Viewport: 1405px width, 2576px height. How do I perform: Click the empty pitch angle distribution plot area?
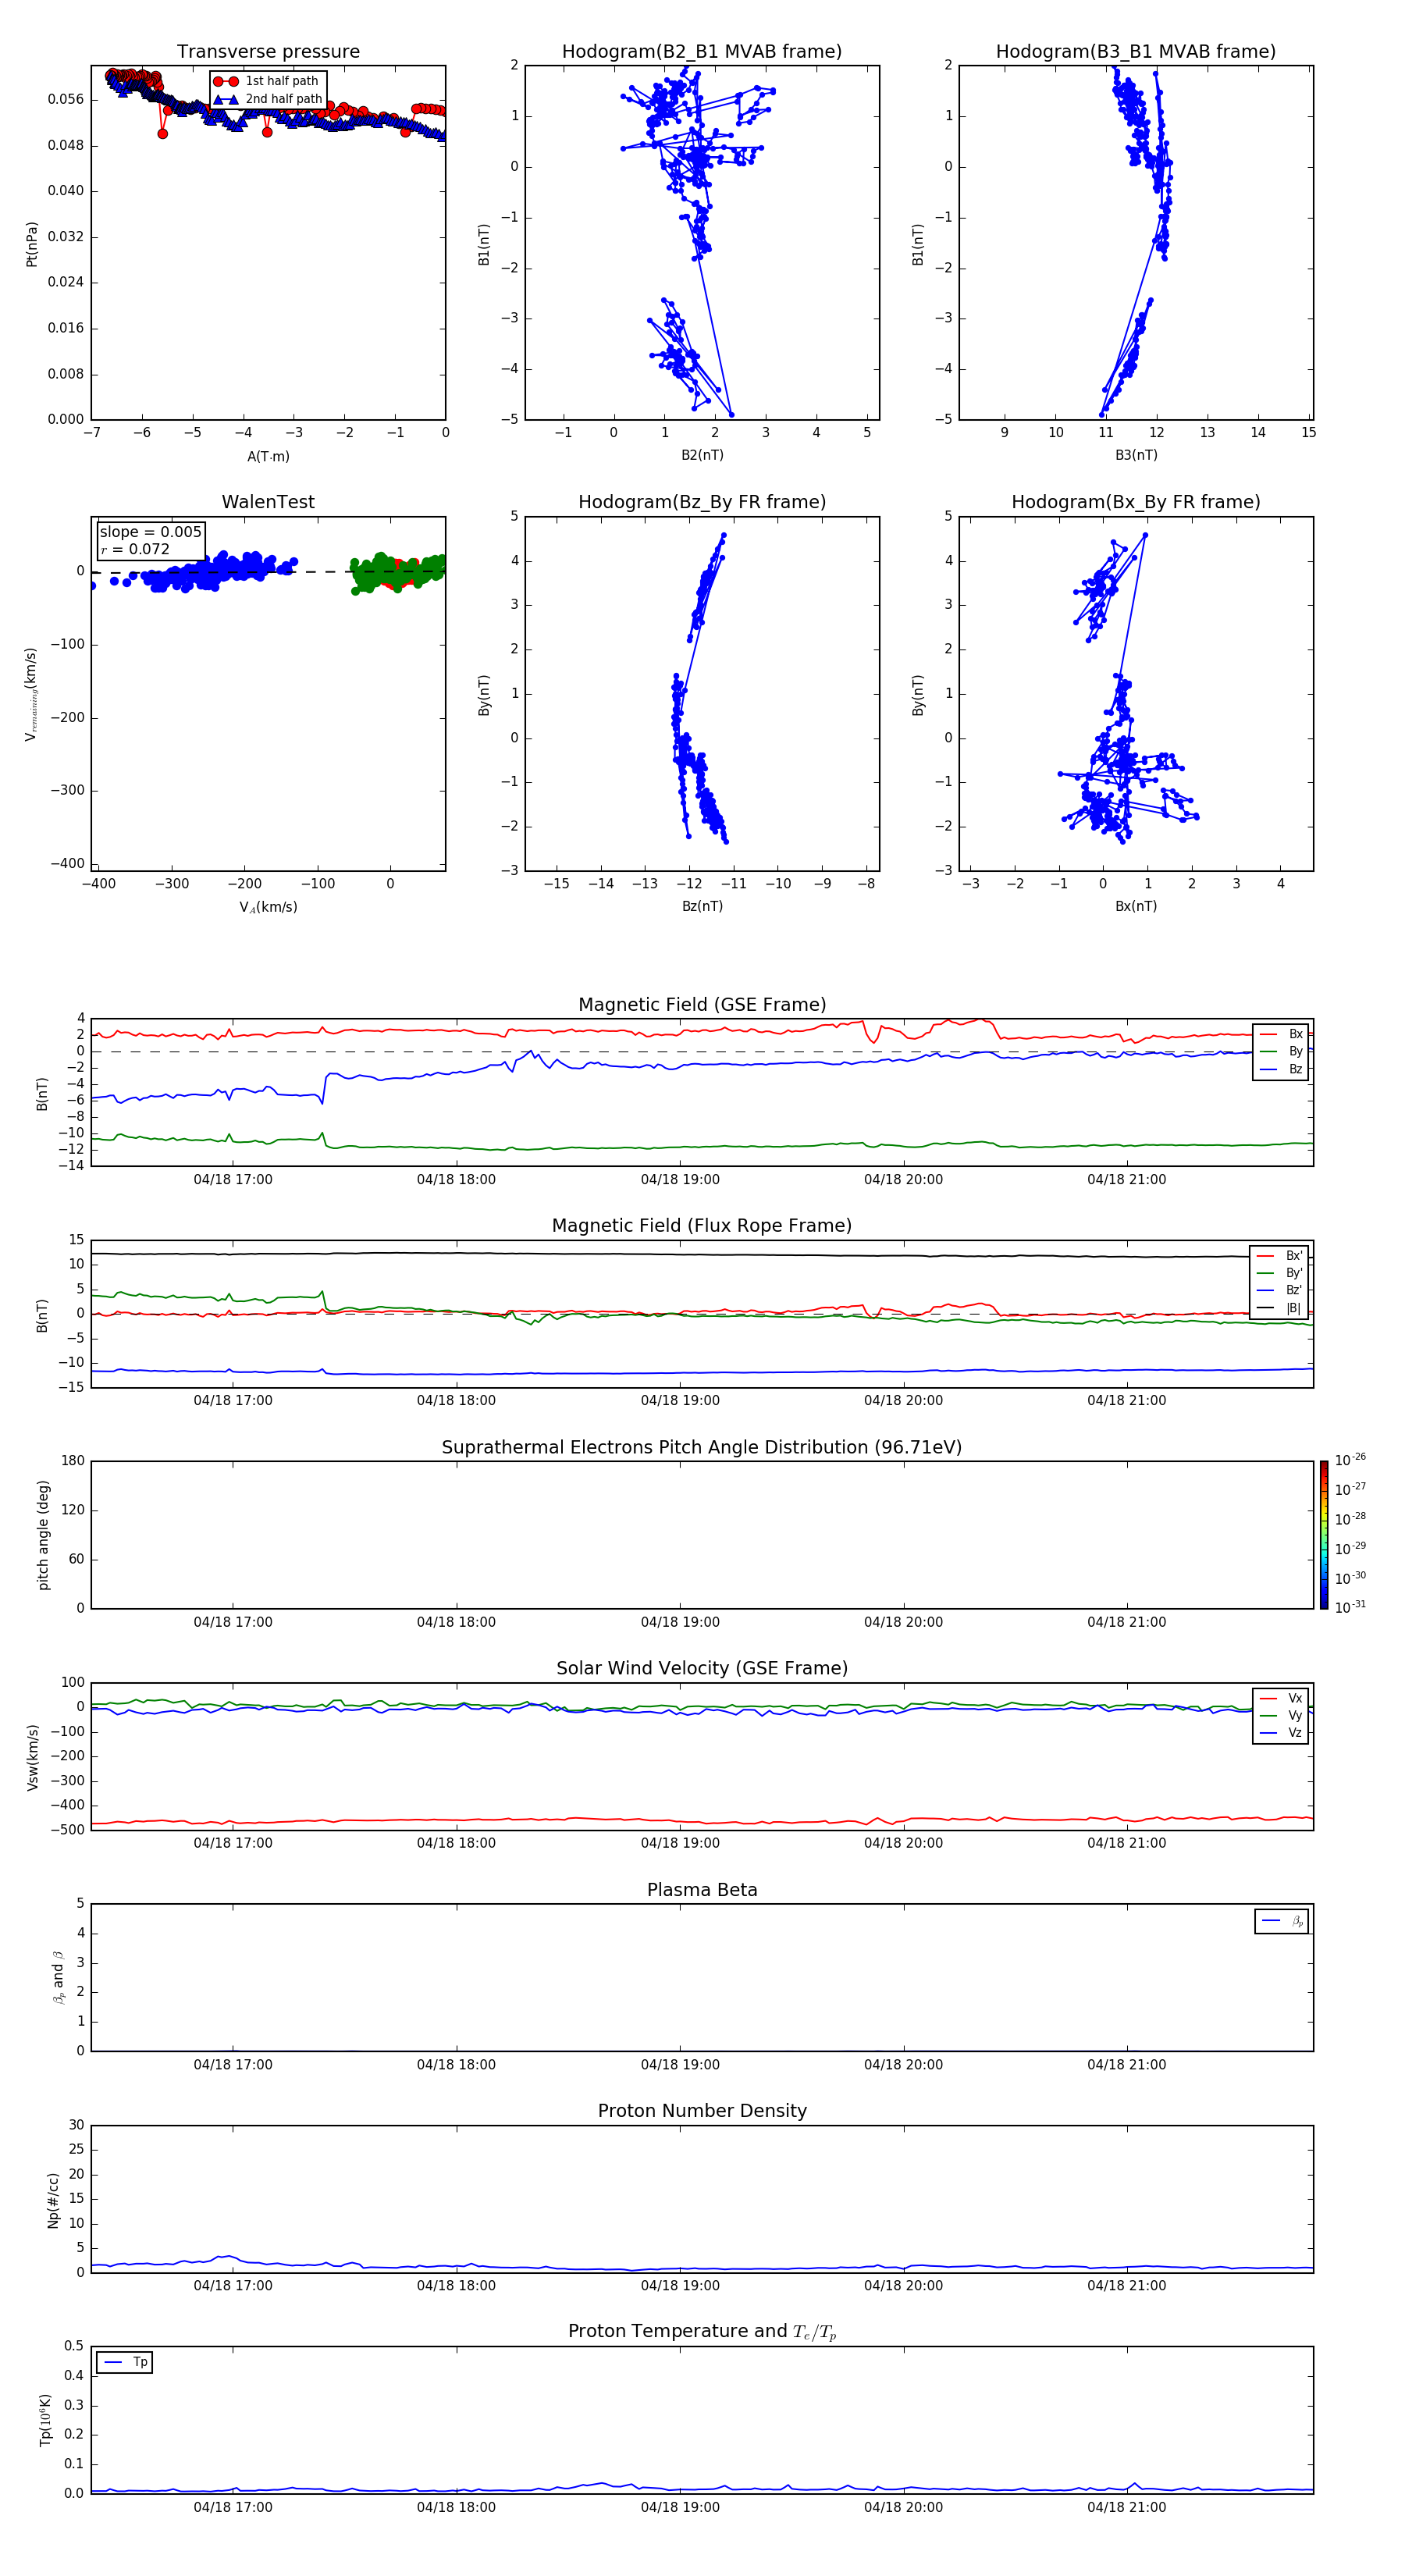pyautogui.click(x=702, y=1535)
